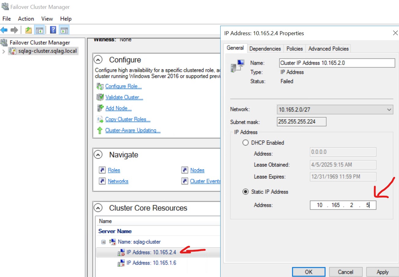399x277 pixels.
Task: Select the DHCP Enabled radio button
Action: [245, 143]
